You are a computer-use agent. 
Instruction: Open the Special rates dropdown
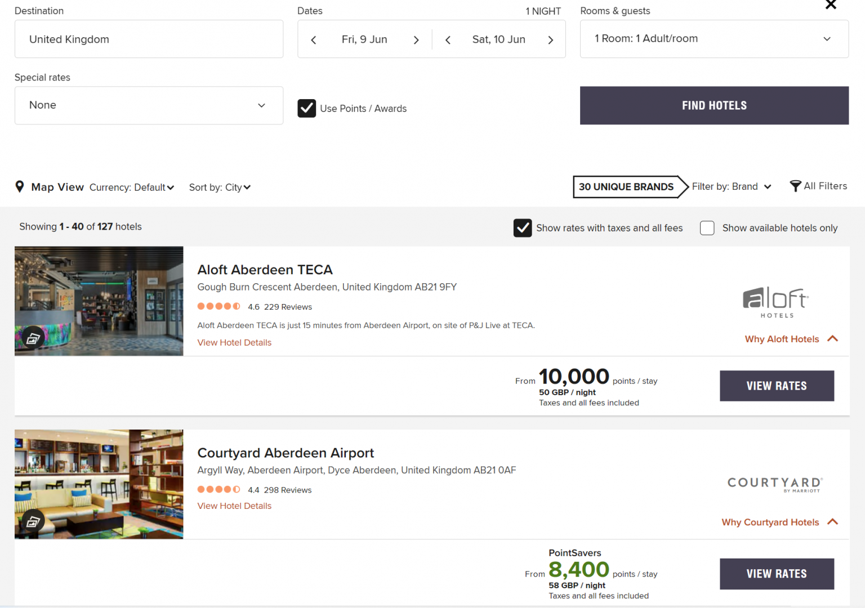[149, 105]
